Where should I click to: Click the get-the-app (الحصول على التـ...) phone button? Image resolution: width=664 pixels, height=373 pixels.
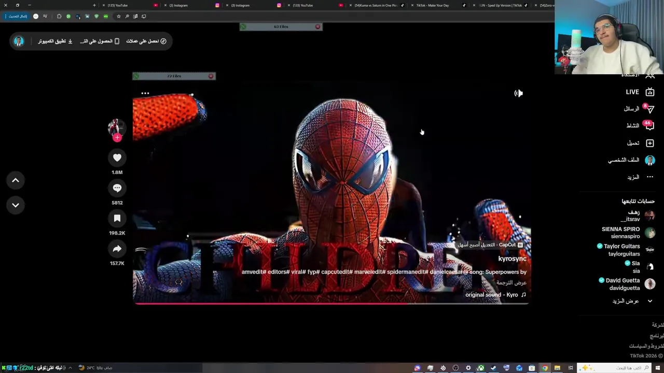point(100,41)
